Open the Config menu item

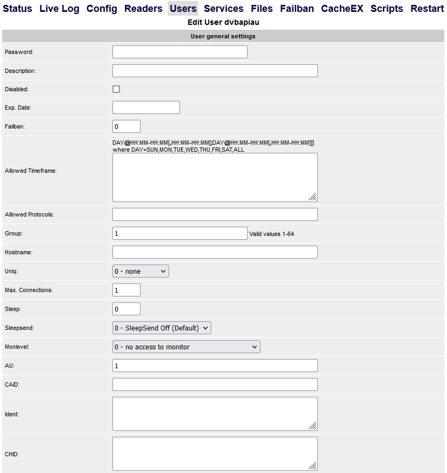tap(102, 9)
